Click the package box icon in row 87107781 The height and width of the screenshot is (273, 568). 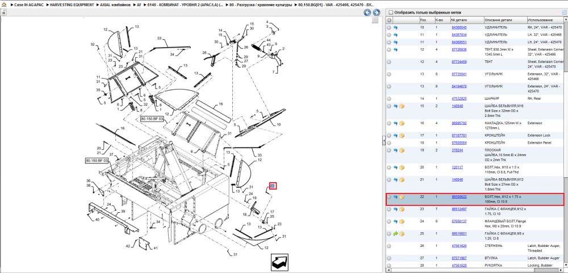coord(402,136)
